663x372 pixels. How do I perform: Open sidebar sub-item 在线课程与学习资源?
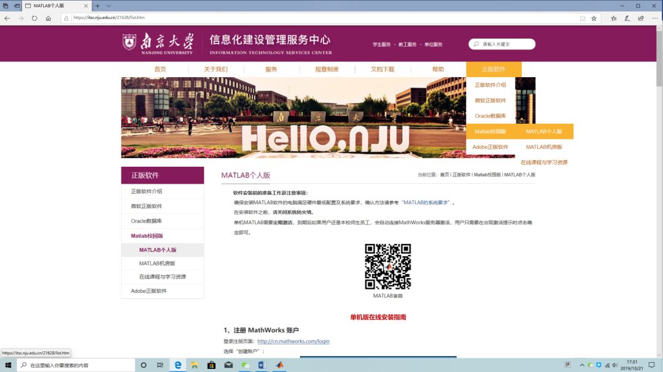click(x=162, y=276)
